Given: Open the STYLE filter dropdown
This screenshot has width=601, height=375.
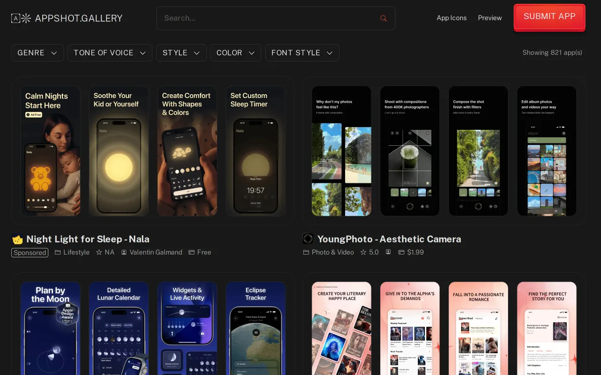Looking at the screenshot, I should pos(181,53).
